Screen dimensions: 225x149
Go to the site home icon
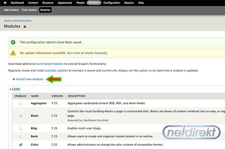[x=5, y=3]
